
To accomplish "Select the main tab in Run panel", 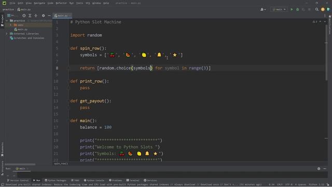I will pyautogui.click(x=22, y=169).
